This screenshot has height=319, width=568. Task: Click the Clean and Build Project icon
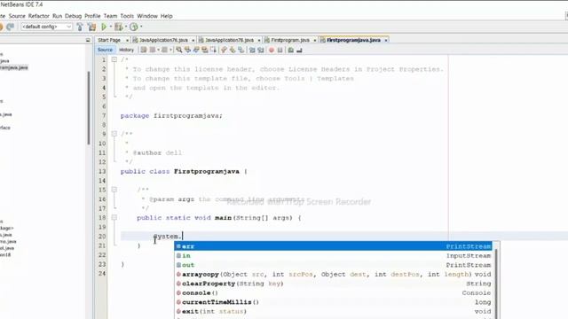(91, 27)
